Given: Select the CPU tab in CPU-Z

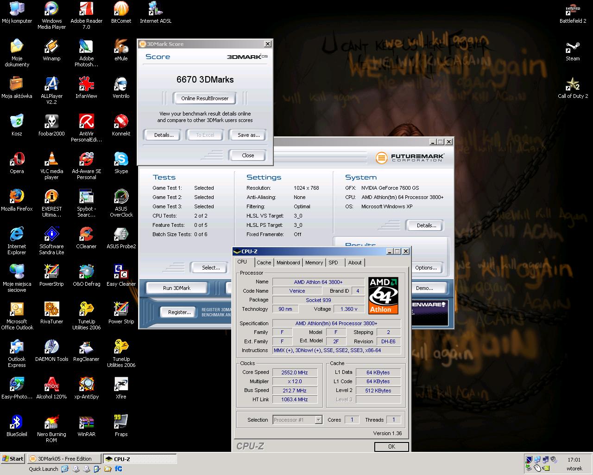Looking at the screenshot, I should click(x=242, y=262).
